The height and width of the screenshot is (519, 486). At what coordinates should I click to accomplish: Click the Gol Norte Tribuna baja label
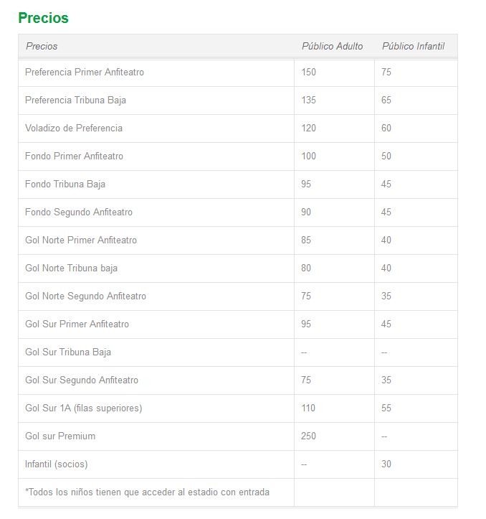71,268
